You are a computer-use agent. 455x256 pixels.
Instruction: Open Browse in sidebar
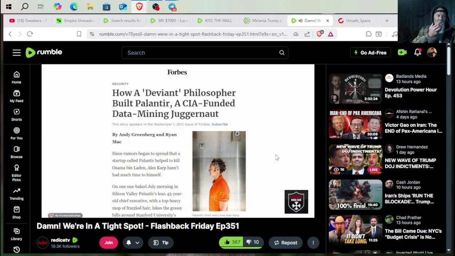click(16, 152)
